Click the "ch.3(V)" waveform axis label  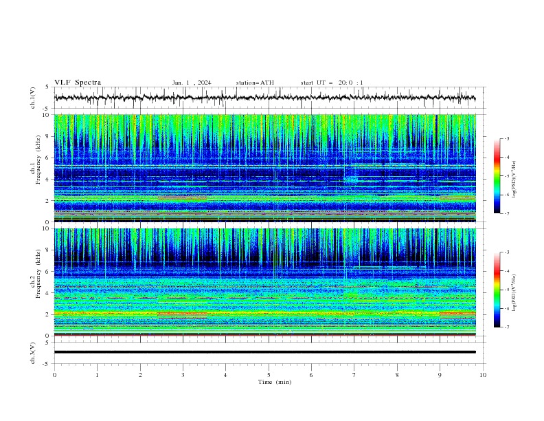pos(33,353)
